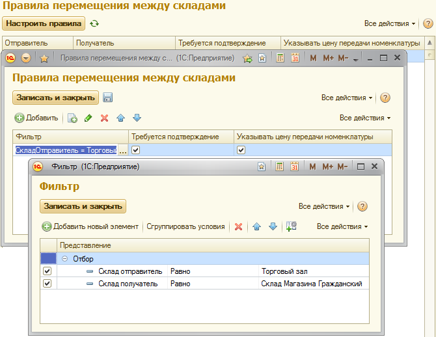Save rules with the floppy disk icon
The height and width of the screenshot is (337, 436).
click(x=107, y=98)
